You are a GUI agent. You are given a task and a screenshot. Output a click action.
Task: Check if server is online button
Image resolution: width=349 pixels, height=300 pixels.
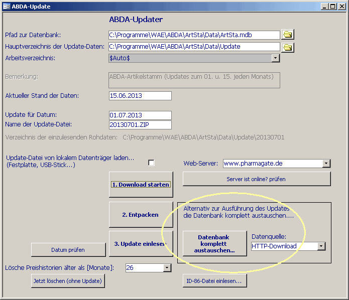[257, 179]
